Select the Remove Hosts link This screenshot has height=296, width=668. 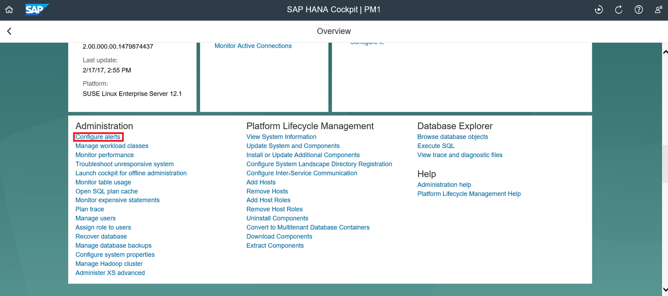[x=267, y=191]
